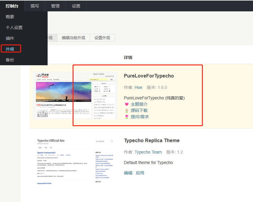Click 启用 to activate Typecho Replica Theme
253x202 pixels.
[x=140, y=173]
